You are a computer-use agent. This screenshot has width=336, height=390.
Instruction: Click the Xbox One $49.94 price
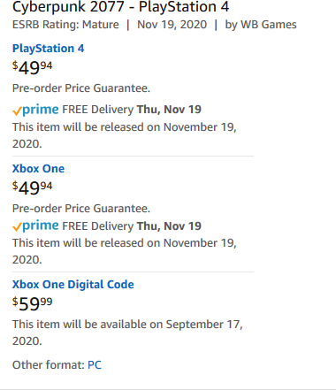click(32, 187)
